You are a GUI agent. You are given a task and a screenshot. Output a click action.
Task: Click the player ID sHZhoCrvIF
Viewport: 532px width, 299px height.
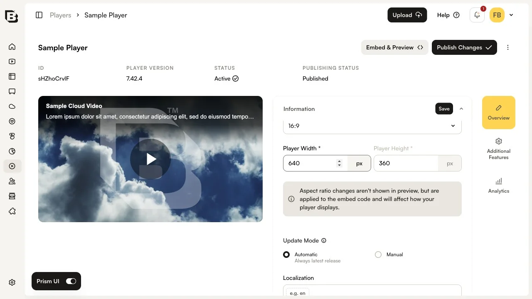(x=54, y=78)
